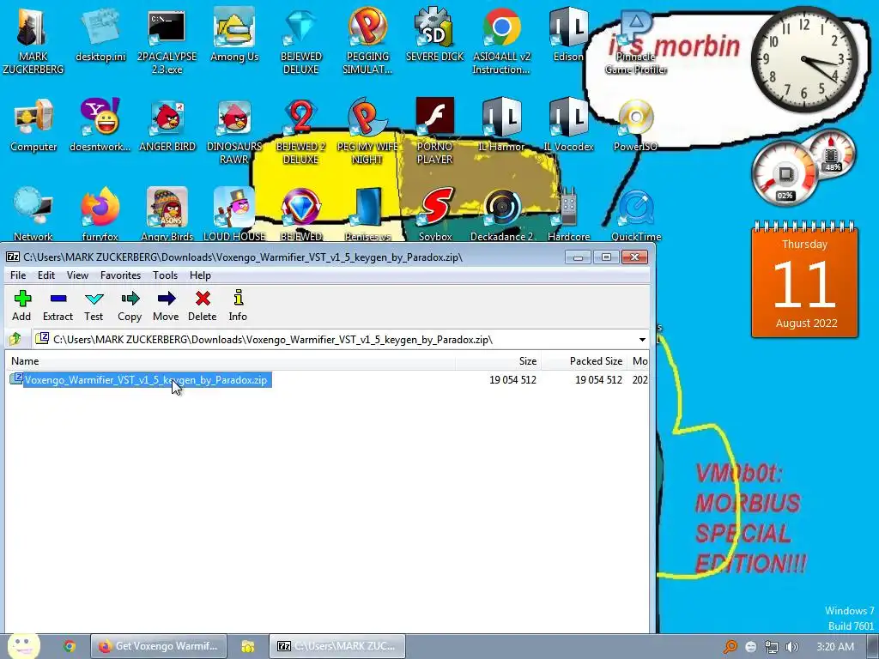Select the Flash player desktop shortcut
Image resolution: width=879 pixels, height=659 pixels.
pos(434,131)
